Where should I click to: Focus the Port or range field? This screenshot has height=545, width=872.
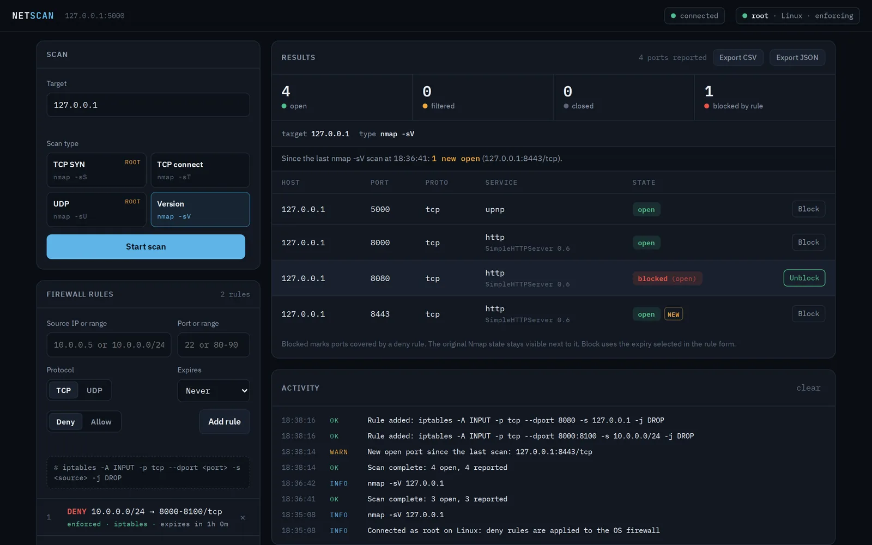(214, 345)
